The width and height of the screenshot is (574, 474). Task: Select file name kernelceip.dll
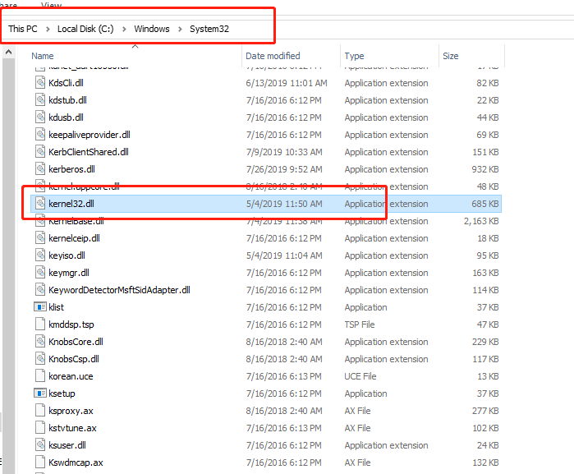coord(74,238)
